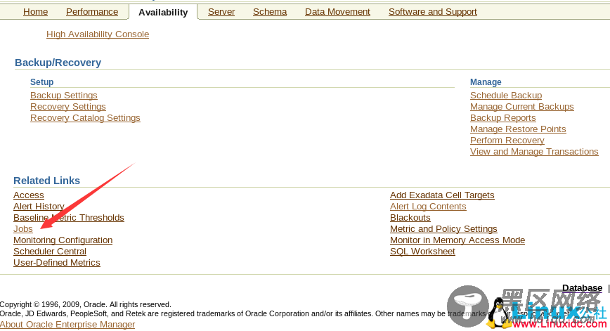Open View and Manage Transactions

534,152
